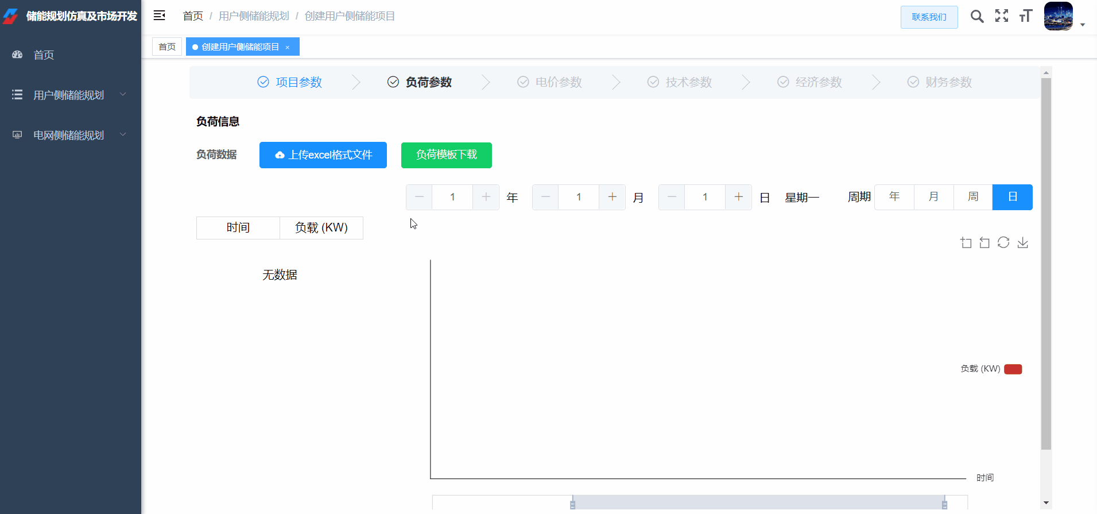Expand 电网侧储能规划 sidebar menu
The width and height of the screenshot is (1097, 514).
(x=69, y=135)
